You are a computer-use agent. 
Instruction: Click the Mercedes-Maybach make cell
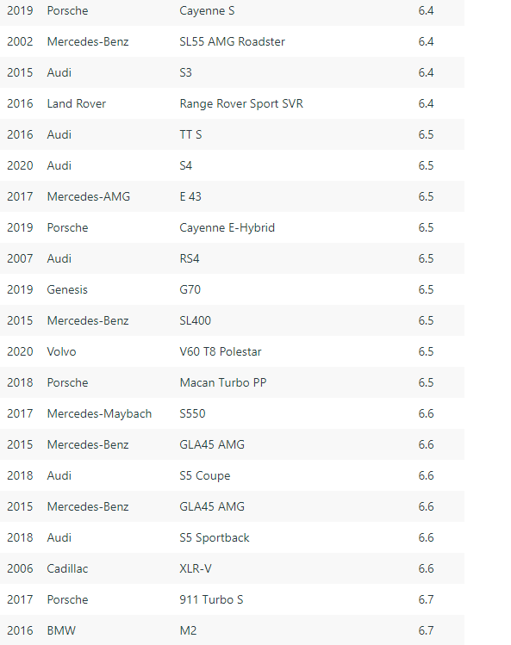(x=99, y=414)
